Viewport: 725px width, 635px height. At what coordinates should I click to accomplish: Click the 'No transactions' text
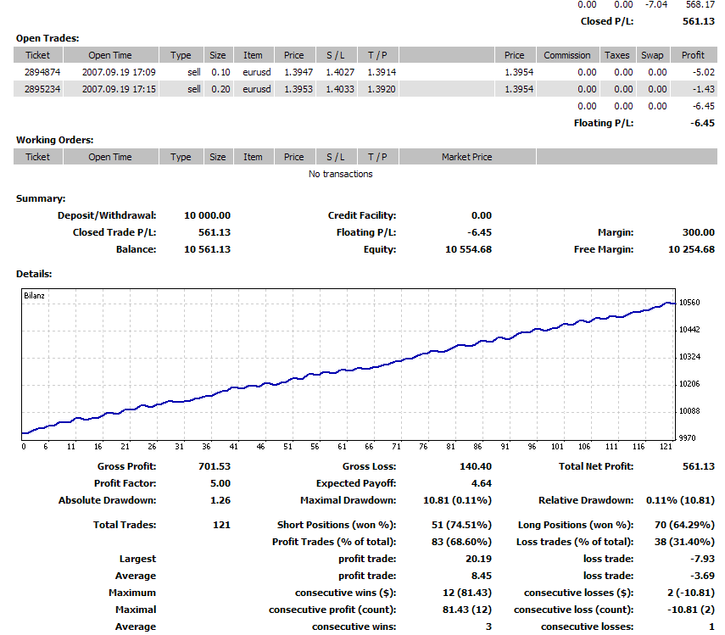coord(340,174)
